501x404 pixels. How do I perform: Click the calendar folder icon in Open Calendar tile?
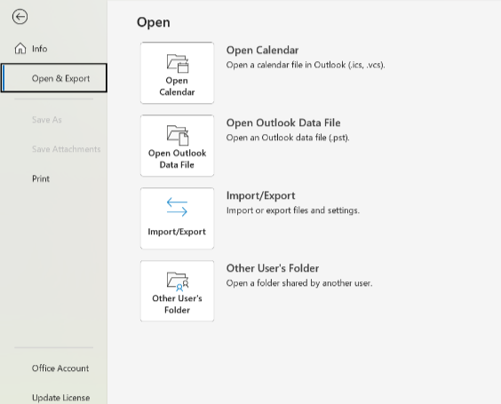click(178, 63)
